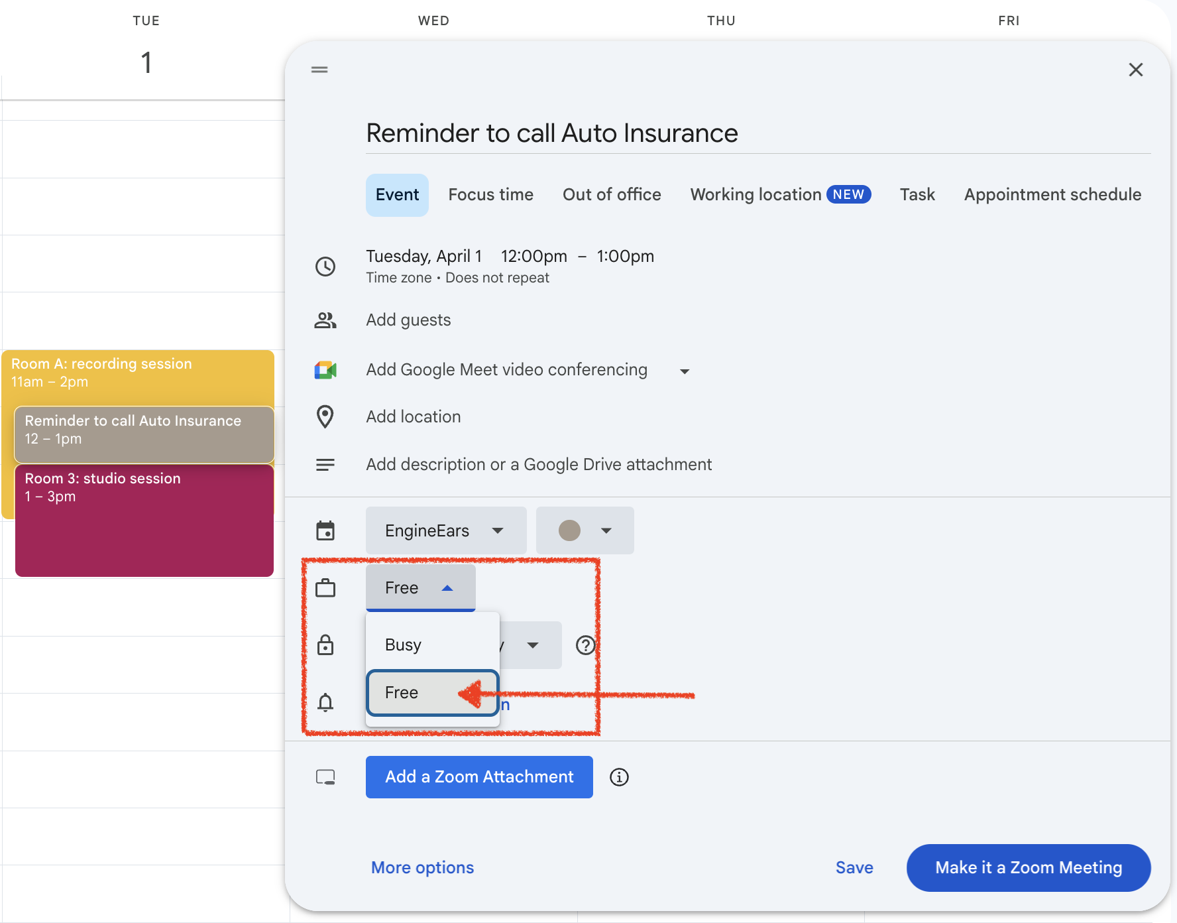Click the add guests people icon
The height and width of the screenshot is (923, 1177).
click(325, 320)
